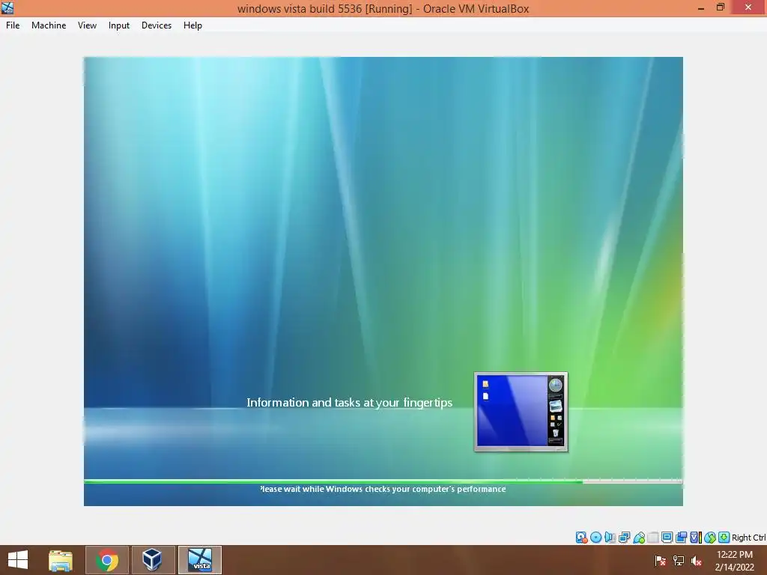Click the USB devices status icon
The width and height of the screenshot is (767, 575).
pos(639,538)
